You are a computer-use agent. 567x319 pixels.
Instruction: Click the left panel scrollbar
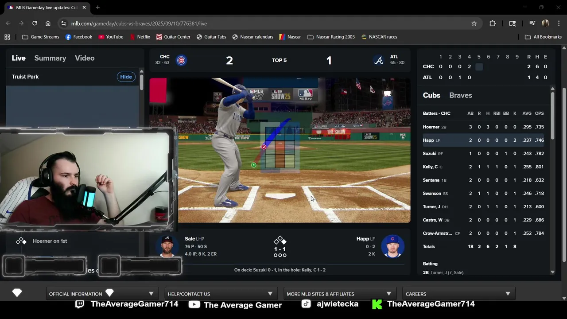pos(141,82)
